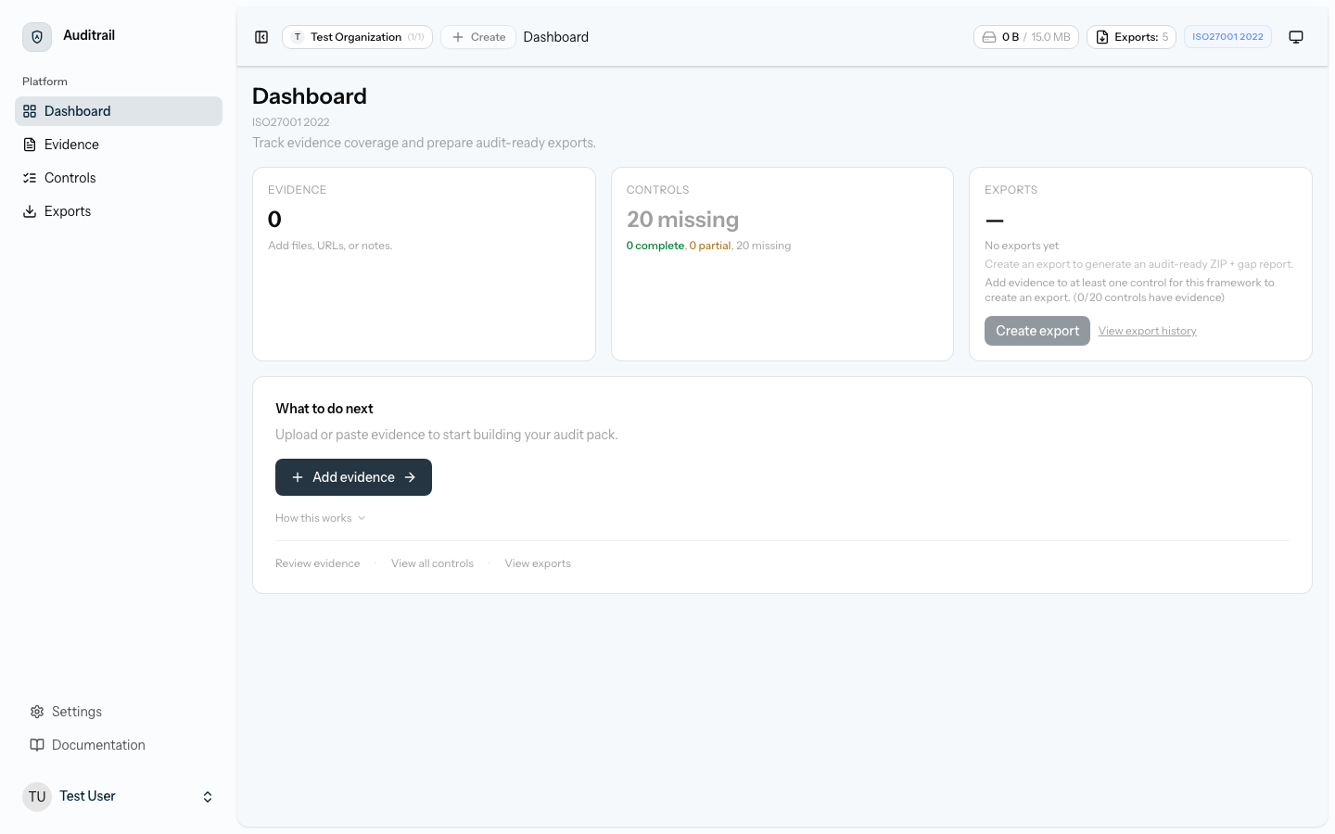This screenshot has width=1335, height=834.
Task: Open Controls from the sidebar icon
Action: click(x=31, y=177)
